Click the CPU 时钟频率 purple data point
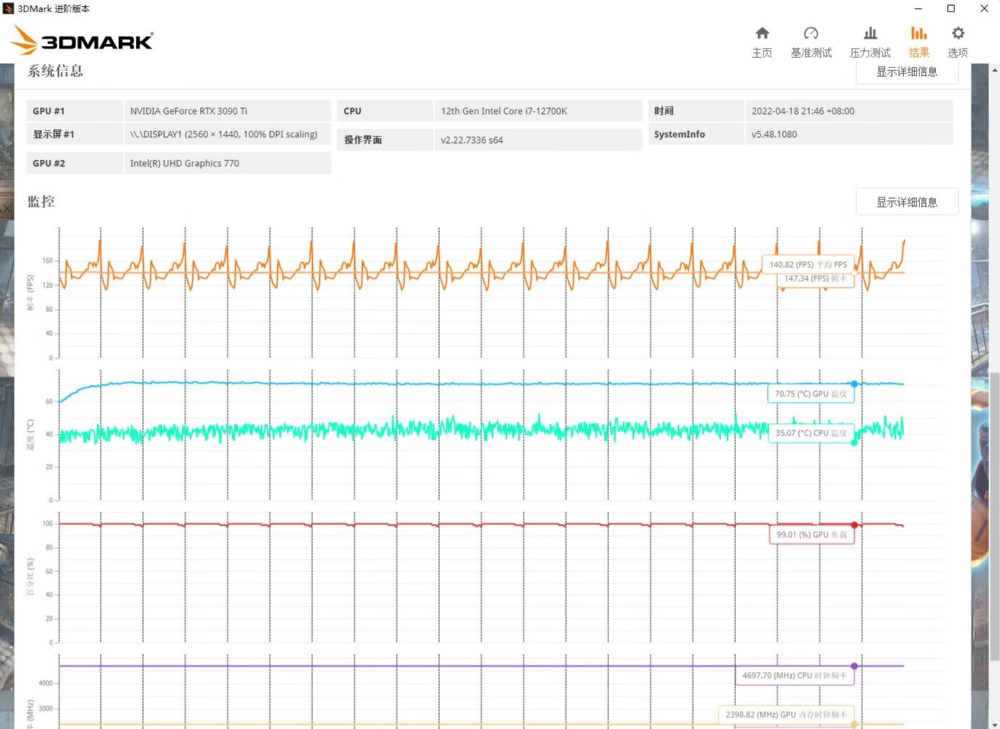The height and width of the screenshot is (729, 1000). [x=854, y=666]
